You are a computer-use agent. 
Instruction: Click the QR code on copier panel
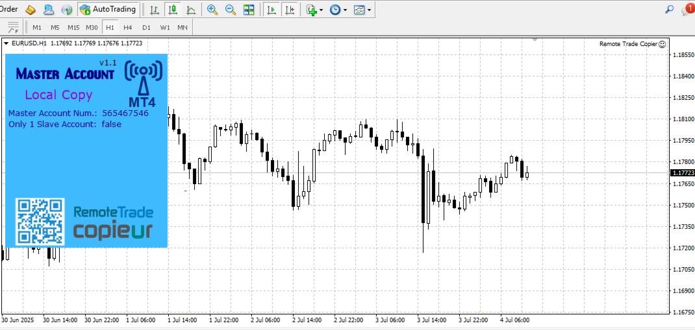click(40, 222)
